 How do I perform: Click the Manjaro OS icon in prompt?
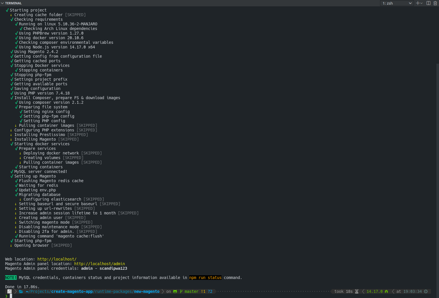click(x=9, y=291)
